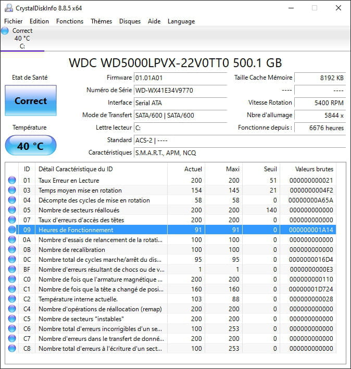Click the disk status orb beside Correct 40 °C
The height and width of the screenshot is (369, 351).
coord(5,31)
